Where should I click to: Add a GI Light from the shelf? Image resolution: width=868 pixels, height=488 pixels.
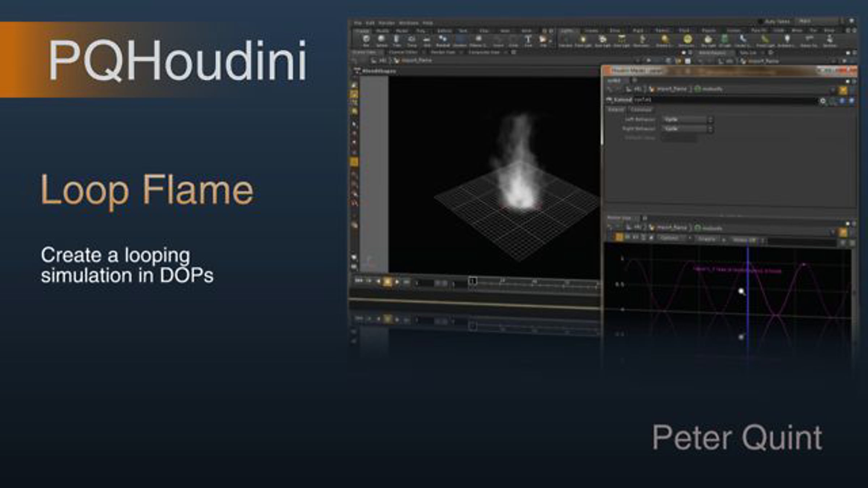coord(725,40)
